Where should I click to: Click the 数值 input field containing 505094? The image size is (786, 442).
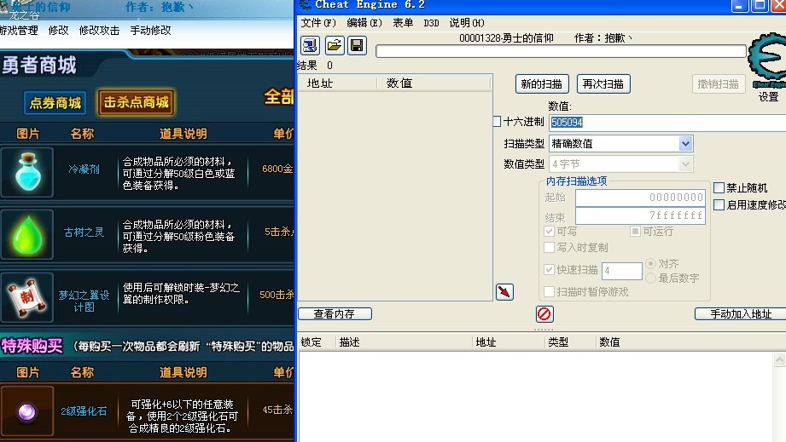[x=667, y=122]
